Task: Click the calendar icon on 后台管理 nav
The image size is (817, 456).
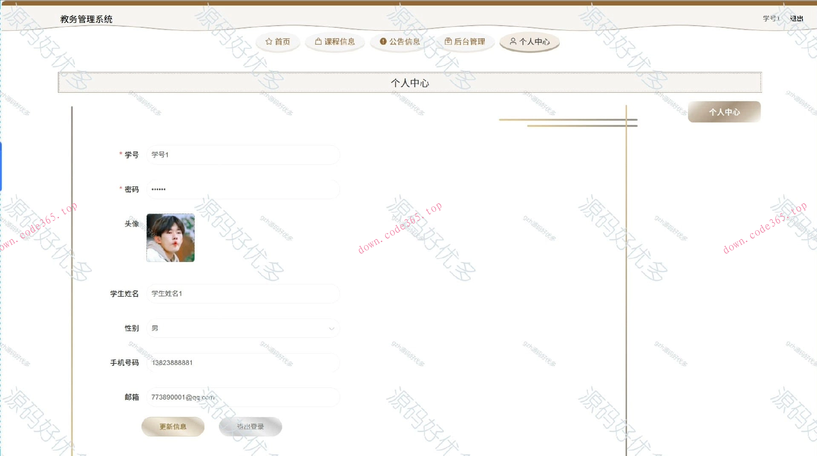Action: click(x=448, y=41)
